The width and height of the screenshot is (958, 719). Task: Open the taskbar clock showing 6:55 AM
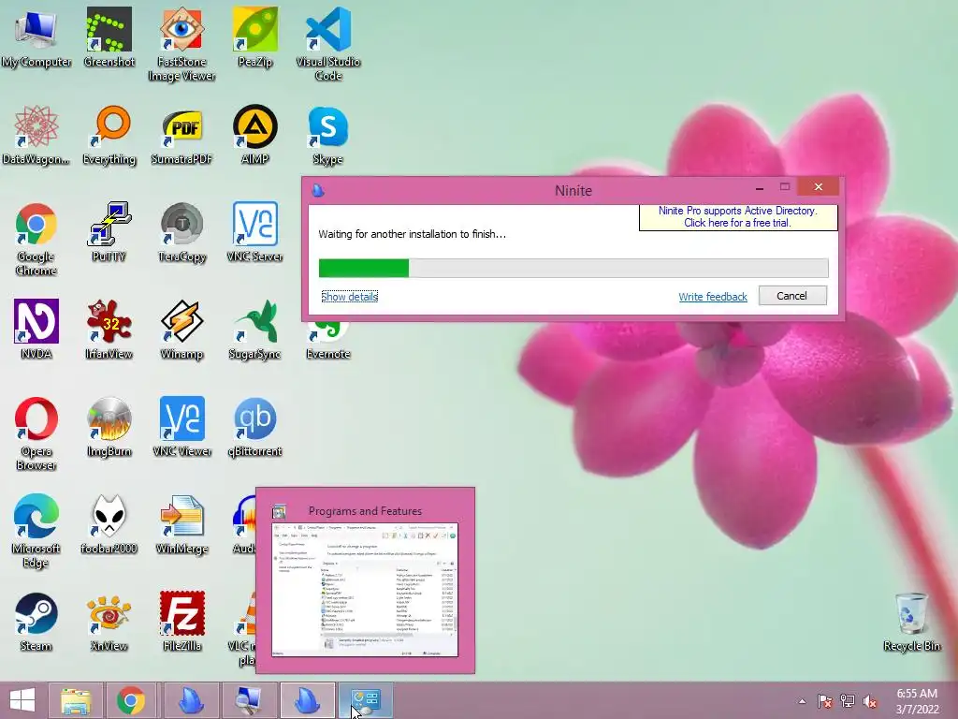click(x=917, y=701)
